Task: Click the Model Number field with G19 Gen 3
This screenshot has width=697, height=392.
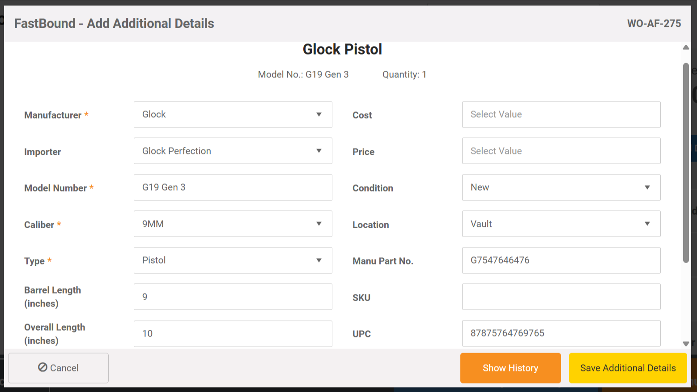Action: click(233, 187)
